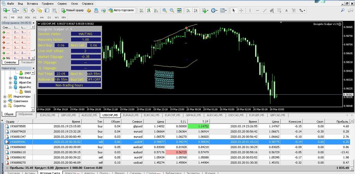The image size is (355, 174).
Task: Open the chat bubbles icon
Action: coord(351,10)
